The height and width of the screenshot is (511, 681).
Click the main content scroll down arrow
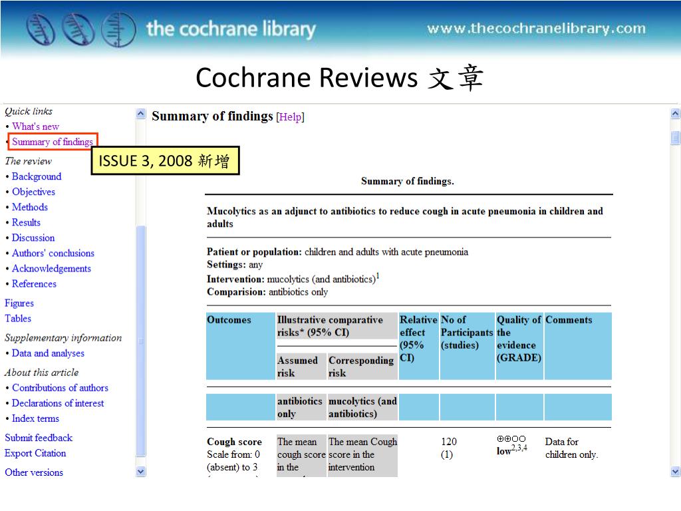(x=675, y=472)
